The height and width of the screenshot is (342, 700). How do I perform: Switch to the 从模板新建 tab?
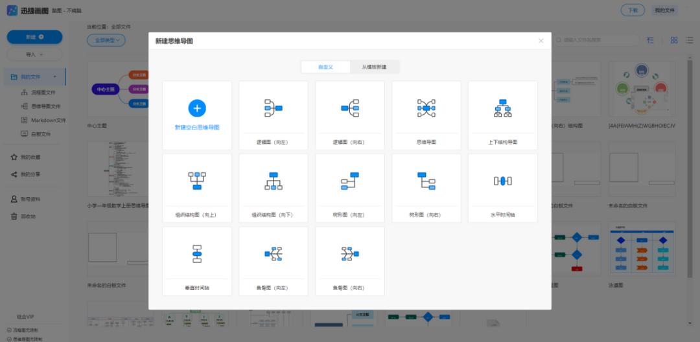pyautogui.click(x=375, y=67)
